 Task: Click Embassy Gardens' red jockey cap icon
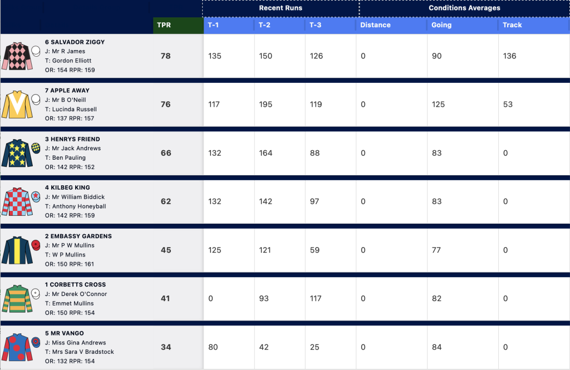point(36,245)
